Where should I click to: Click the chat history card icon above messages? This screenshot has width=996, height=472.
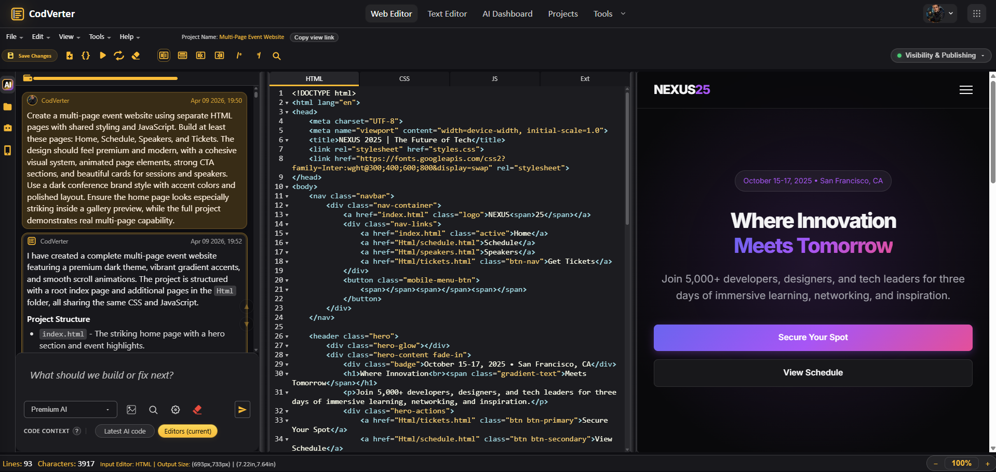point(28,78)
